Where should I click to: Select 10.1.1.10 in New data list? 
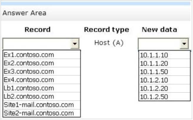pos(164,55)
